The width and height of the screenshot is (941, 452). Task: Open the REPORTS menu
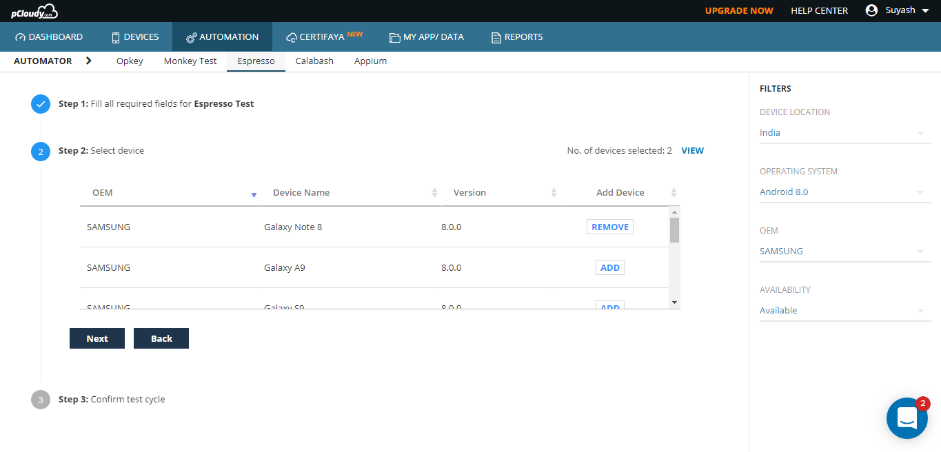pyautogui.click(x=517, y=37)
